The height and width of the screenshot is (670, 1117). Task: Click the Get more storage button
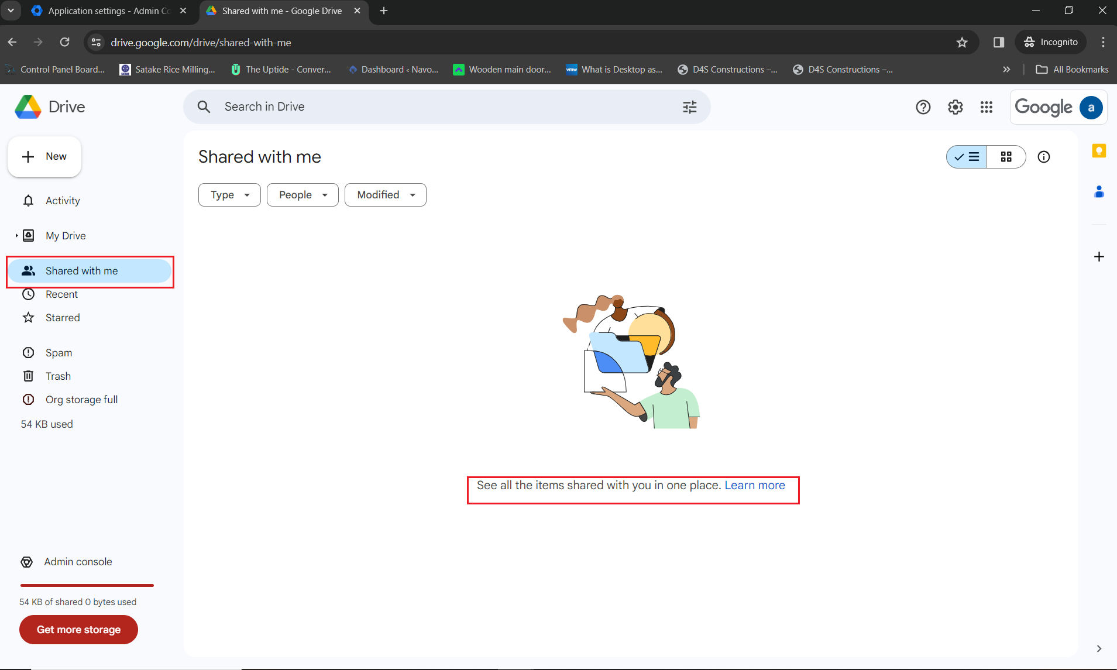78,630
